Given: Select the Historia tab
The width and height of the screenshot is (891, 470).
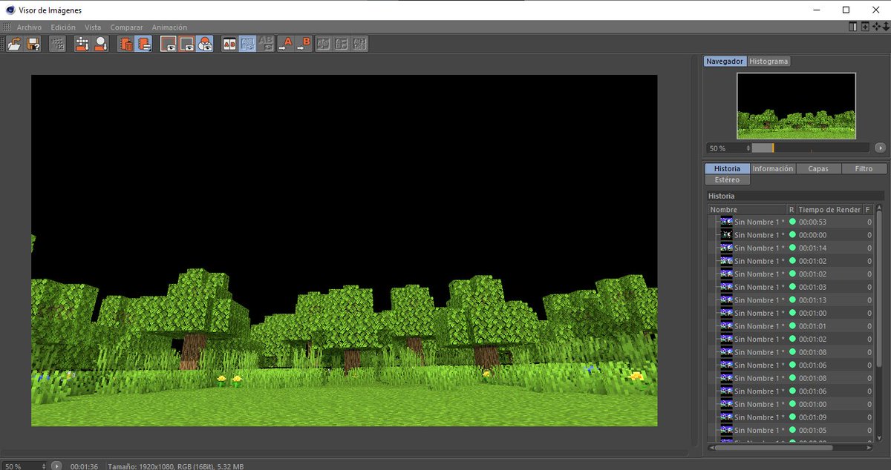Looking at the screenshot, I should (727, 169).
